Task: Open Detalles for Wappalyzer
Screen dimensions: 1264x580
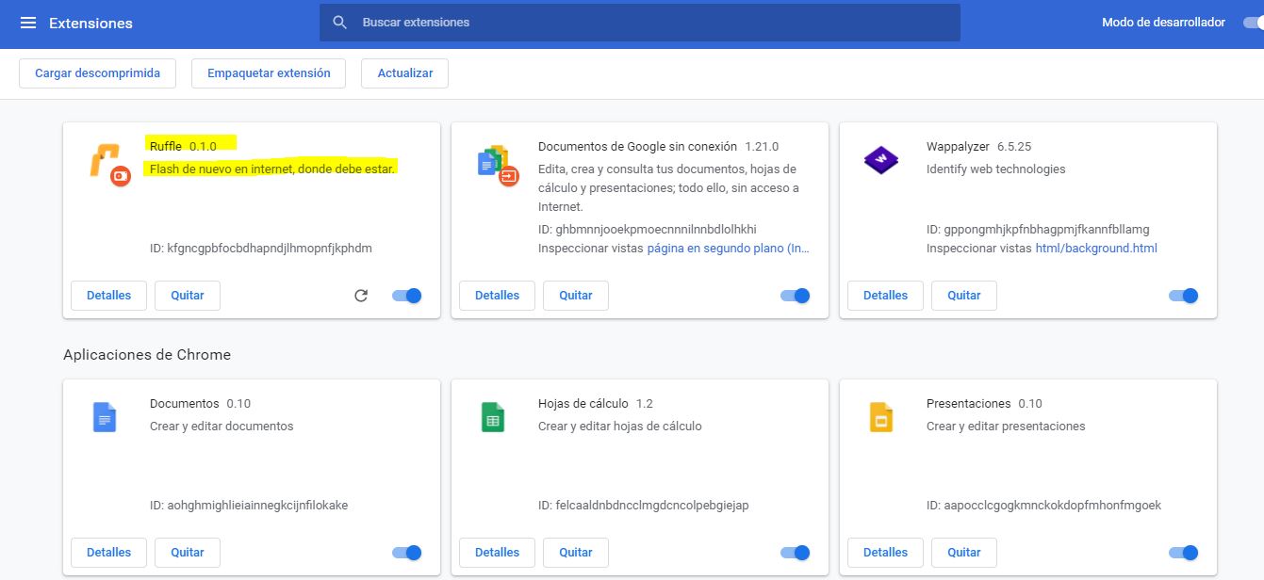Action: coord(885,296)
